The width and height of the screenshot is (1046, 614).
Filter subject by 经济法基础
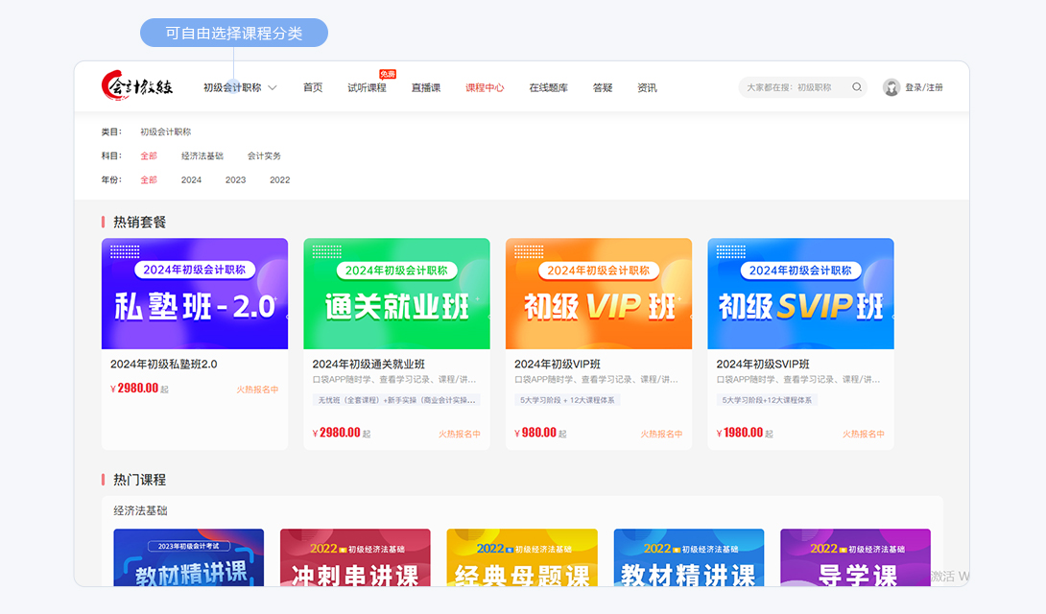(x=202, y=155)
